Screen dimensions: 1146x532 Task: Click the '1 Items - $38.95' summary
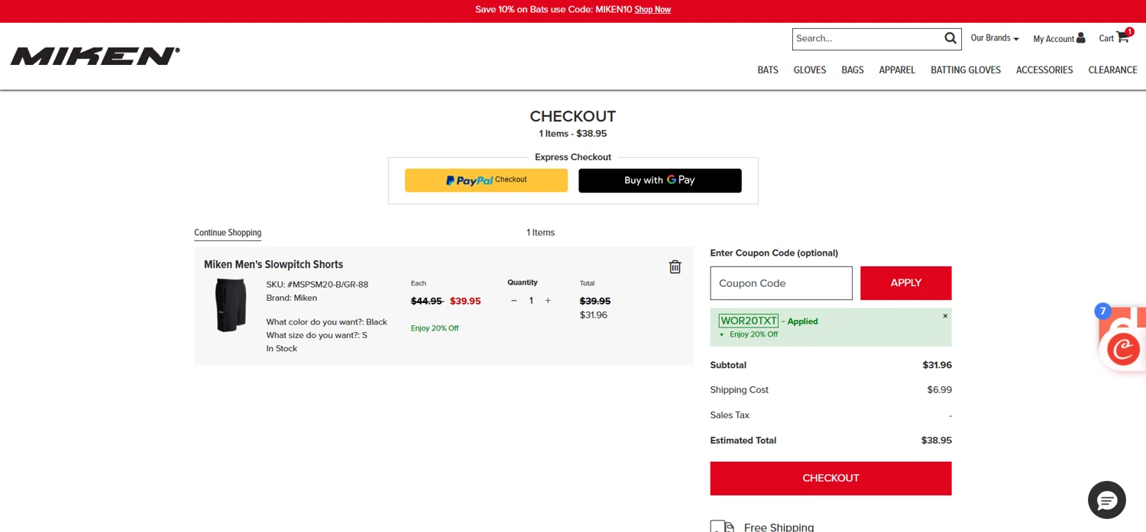coord(573,134)
